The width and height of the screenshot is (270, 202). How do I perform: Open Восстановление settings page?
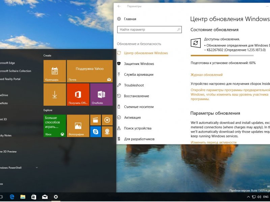[x=136, y=96]
